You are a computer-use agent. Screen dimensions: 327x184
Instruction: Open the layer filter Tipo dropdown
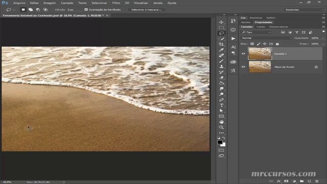pos(256,32)
